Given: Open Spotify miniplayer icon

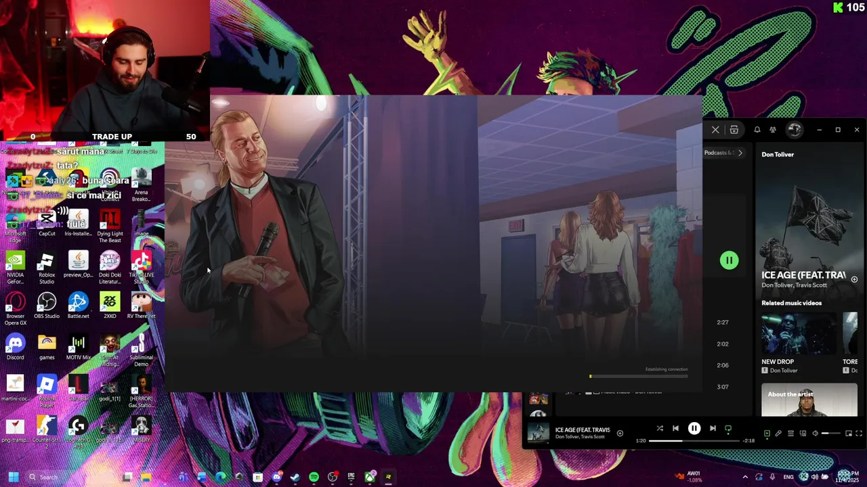Looking at the screenshot, I should click(849, 434).
